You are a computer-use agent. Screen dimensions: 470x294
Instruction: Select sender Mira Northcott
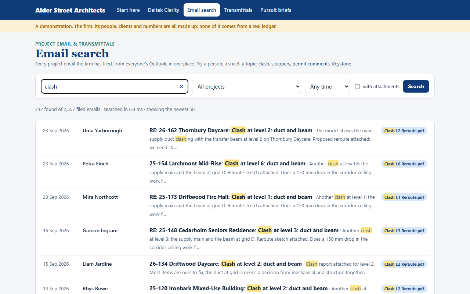point(100,197)
